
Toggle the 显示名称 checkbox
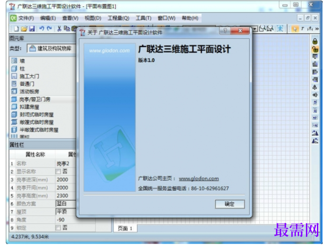pyautogui.click(x=58, y=172)
